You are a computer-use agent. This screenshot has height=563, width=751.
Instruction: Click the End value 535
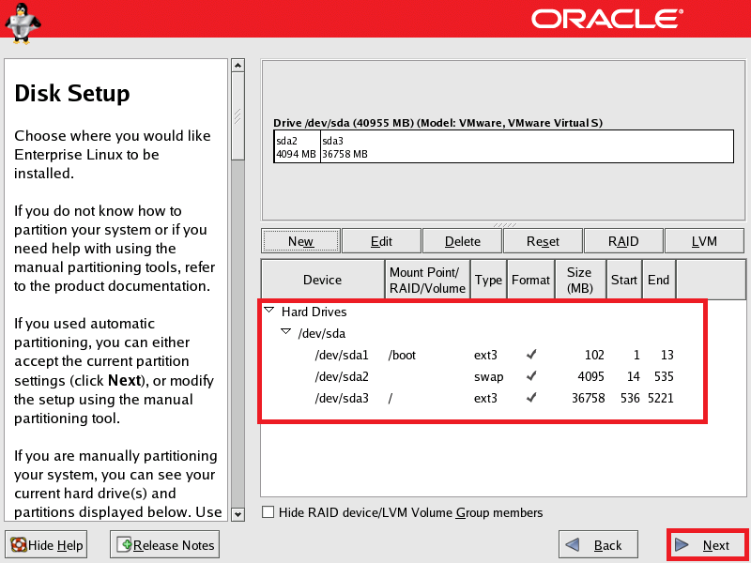[x=664, y=376]
